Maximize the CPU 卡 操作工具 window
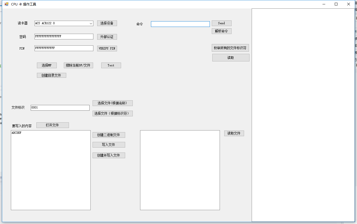The image size is (357, 224). tap(336, 4)
